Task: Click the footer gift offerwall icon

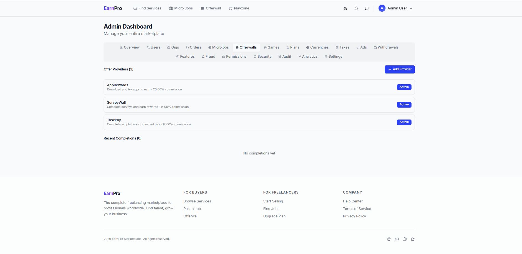Action: coord(389,239)
